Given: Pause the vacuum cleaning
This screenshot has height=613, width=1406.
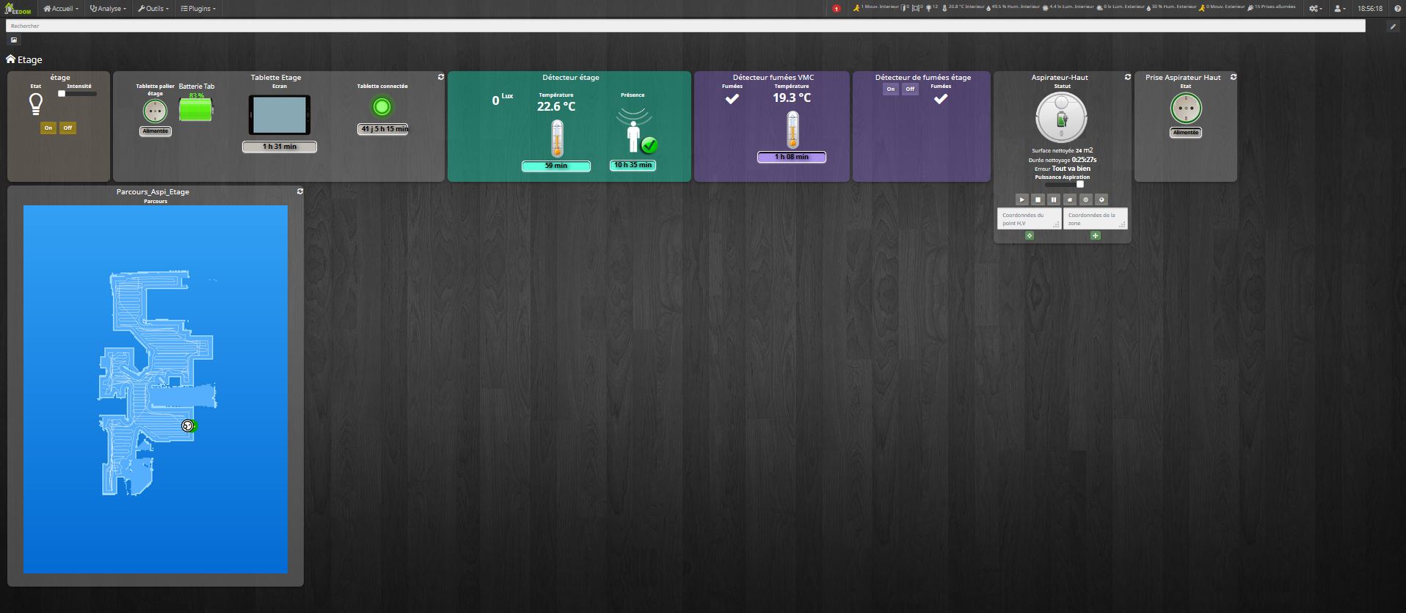Looking at the screenshot, I should (1054, 199).
